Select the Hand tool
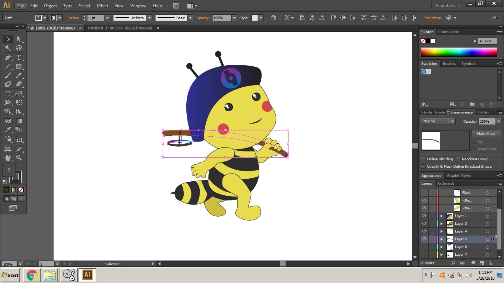This screenshot has height=283, width=504. [8, 158]
